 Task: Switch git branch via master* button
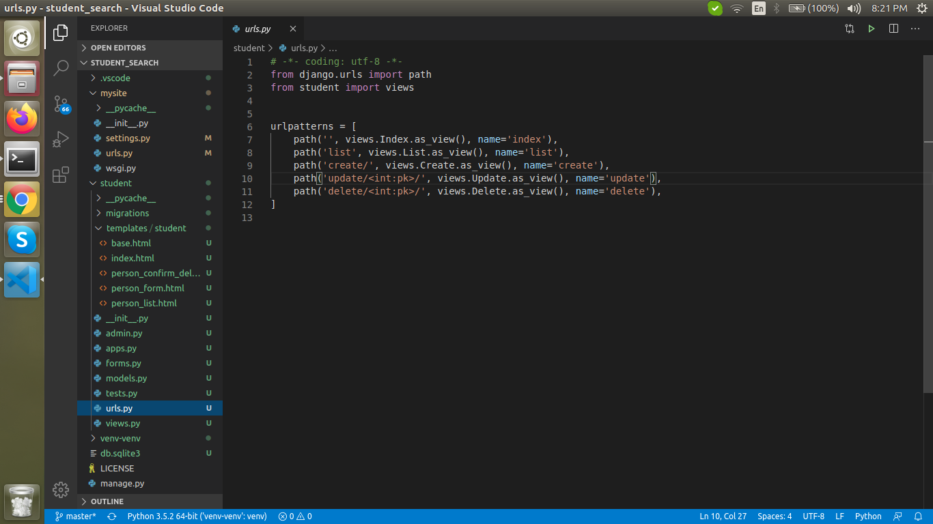click(76, 516)
